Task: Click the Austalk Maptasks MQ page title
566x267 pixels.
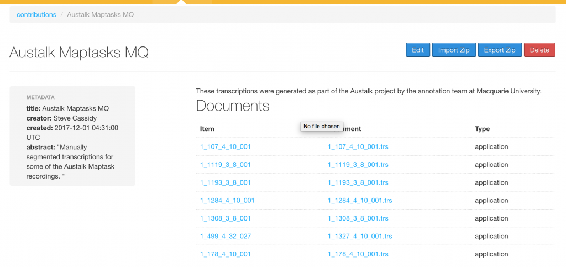Action: 78,53
